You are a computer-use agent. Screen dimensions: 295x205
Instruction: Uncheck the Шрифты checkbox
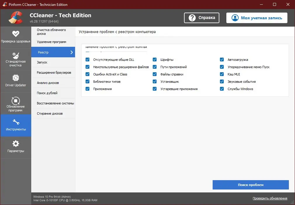click(155, 59)
